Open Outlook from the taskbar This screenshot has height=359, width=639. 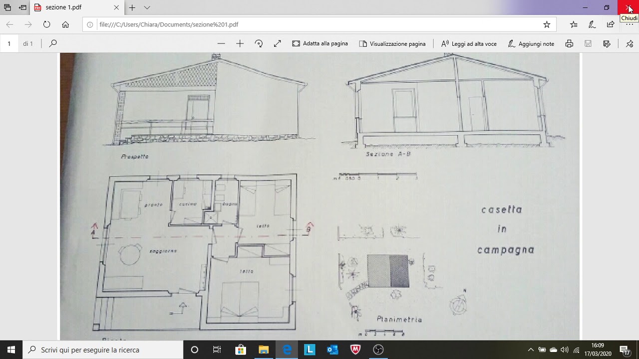332,350
